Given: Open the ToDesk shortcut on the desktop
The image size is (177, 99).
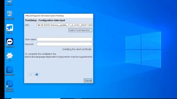Looking at the screenshot, I should click(10, 29).
